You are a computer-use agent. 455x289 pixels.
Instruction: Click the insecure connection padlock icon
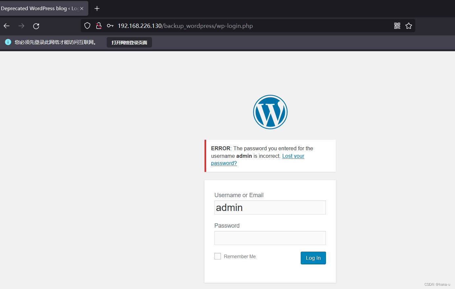(98, 26)
